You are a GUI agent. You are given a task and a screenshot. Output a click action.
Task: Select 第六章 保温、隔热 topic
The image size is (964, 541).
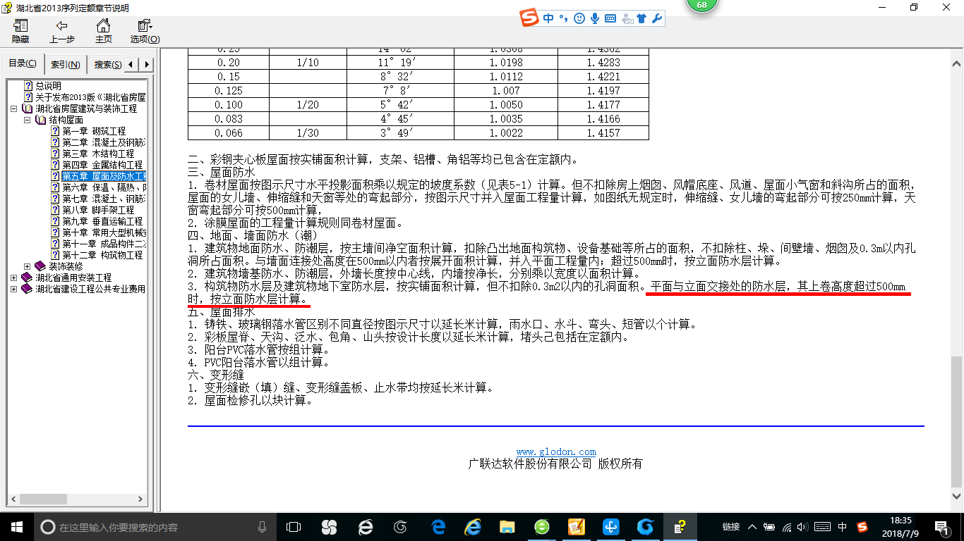[104, 187]
